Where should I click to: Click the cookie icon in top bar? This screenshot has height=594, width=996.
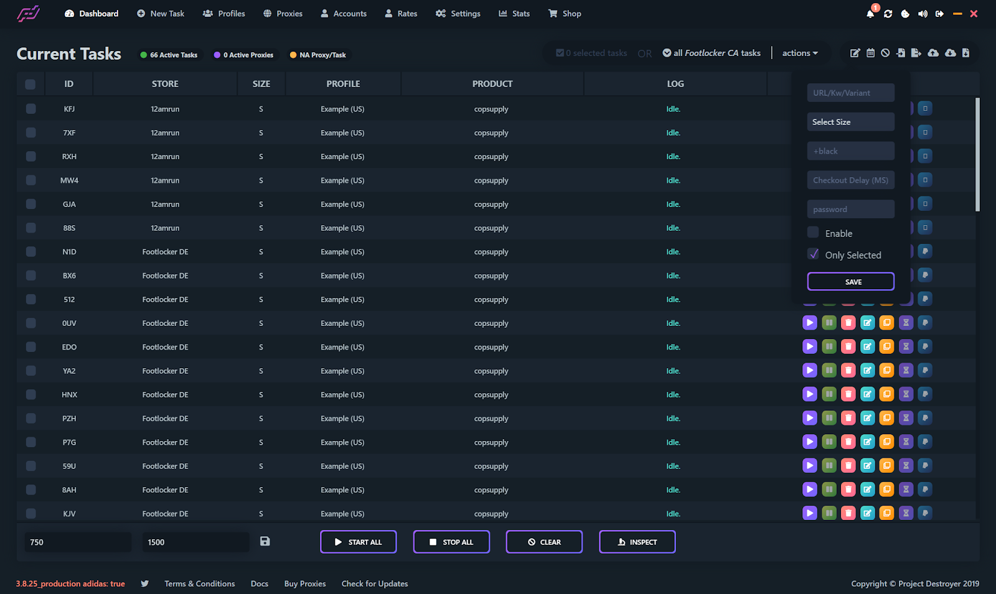point(905,14)
